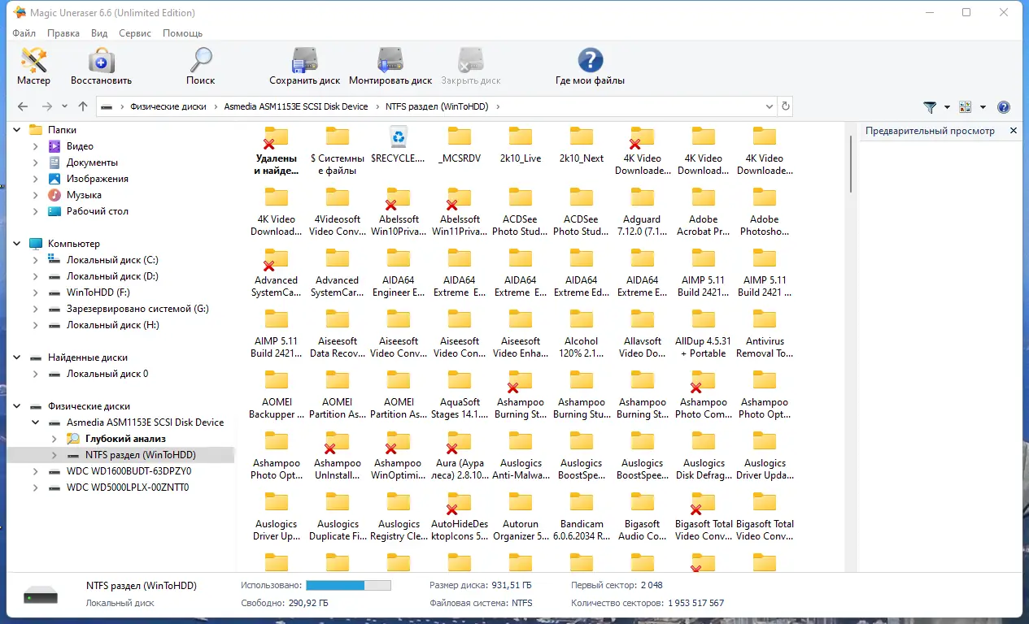1029x624 pixels.
Task: Select the Bandicam 6.0.6.2034 folder
Action: pos(582,516)
